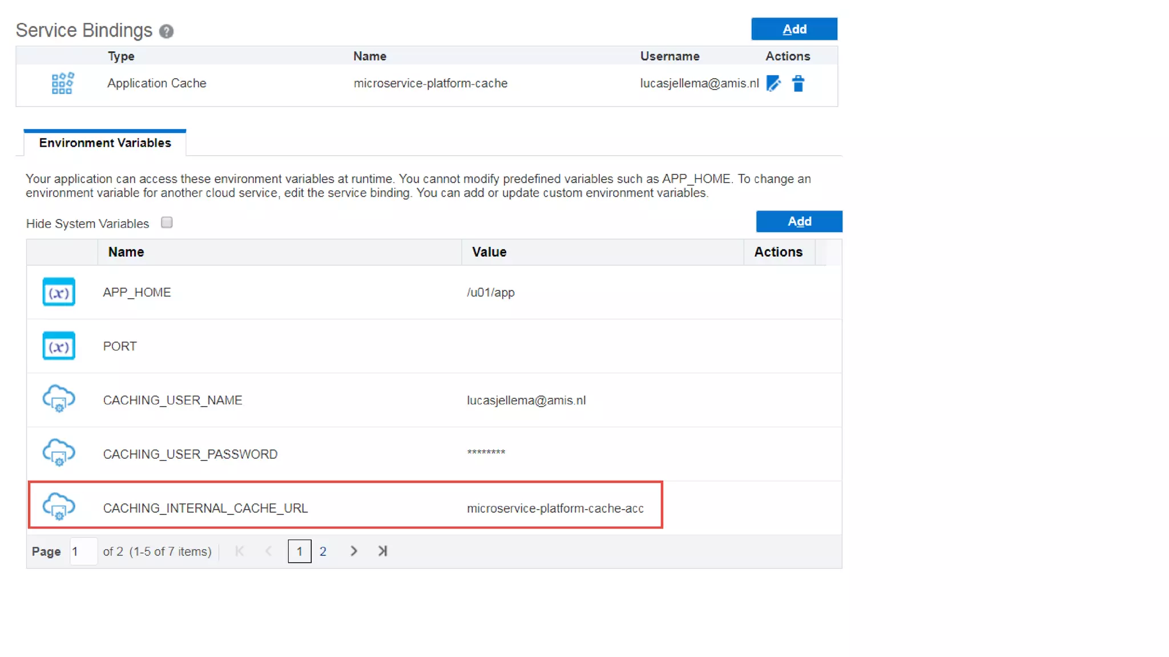Click the CACHING_USER_NAME cloud icon

[x=59, y=399]
